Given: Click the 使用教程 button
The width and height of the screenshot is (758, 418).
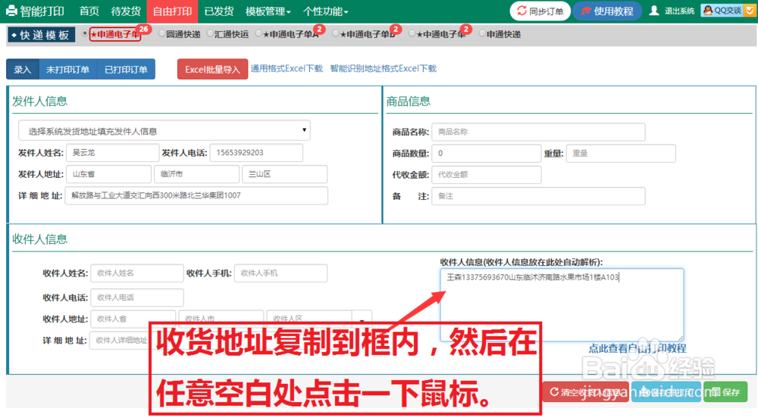Looking at the screenshot, I should (607, 11).
